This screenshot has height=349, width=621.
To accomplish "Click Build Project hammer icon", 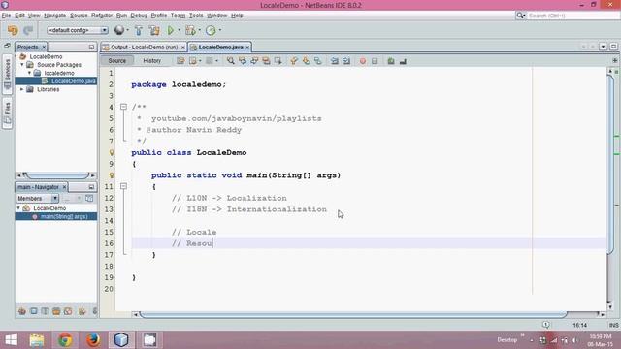I will pos(139,30).
